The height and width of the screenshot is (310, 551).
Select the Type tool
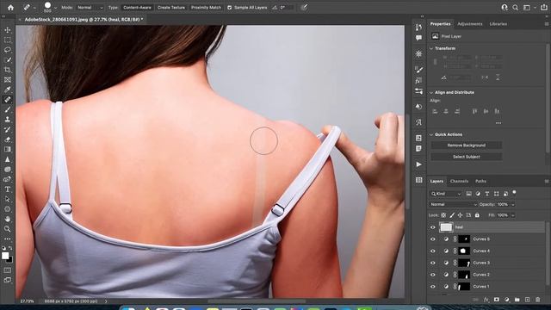point(8,189)
